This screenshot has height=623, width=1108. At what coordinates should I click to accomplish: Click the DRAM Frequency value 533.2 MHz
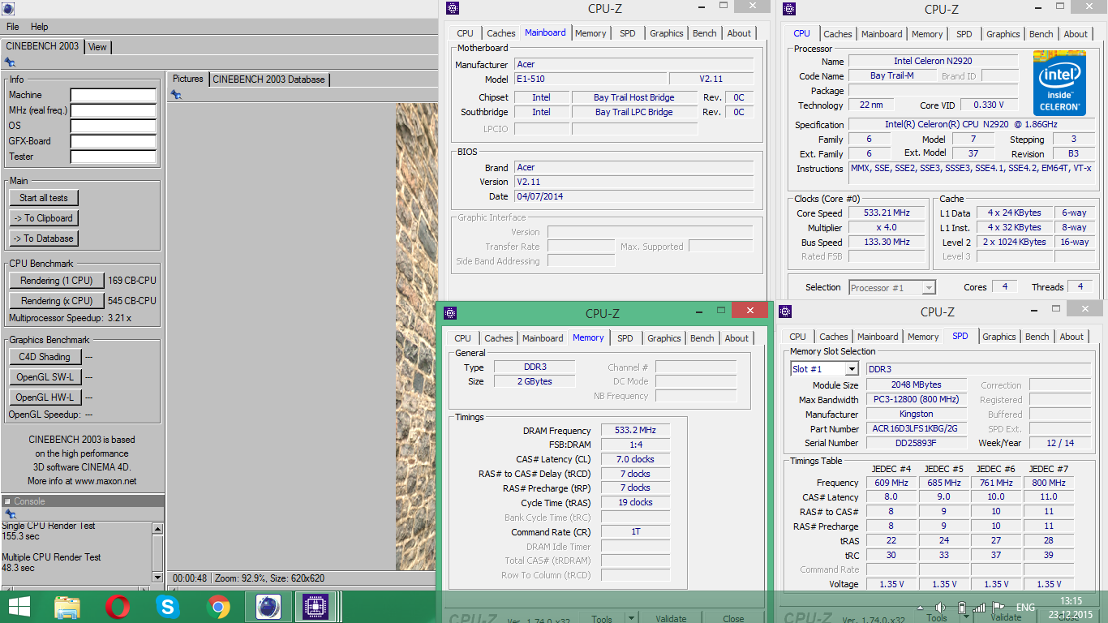point(636,431)
